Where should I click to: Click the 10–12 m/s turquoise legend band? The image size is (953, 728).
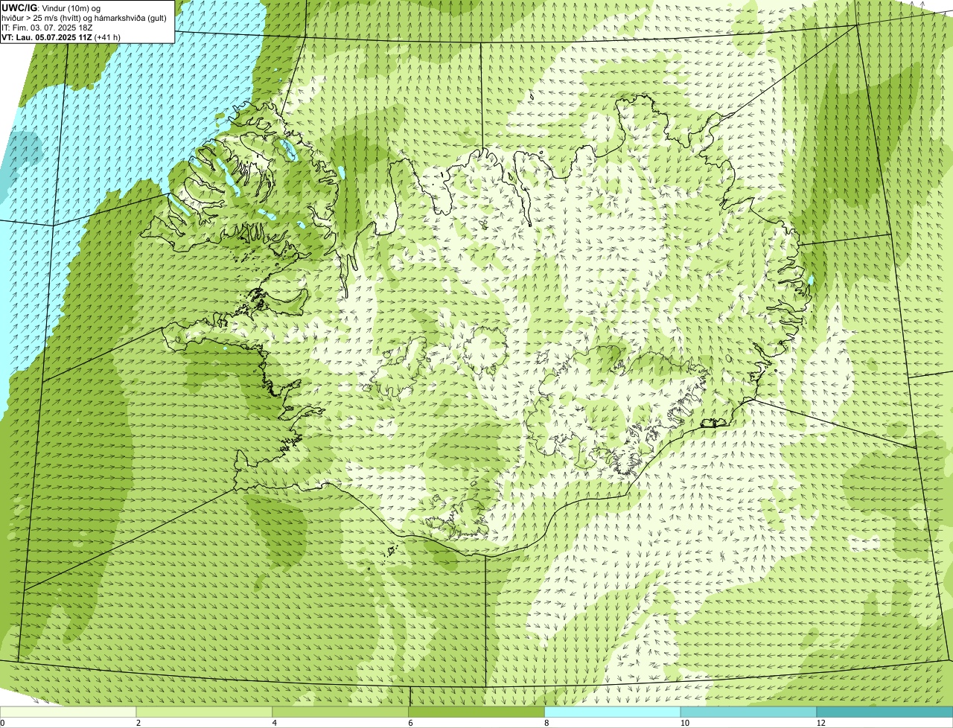coord(749,712)
